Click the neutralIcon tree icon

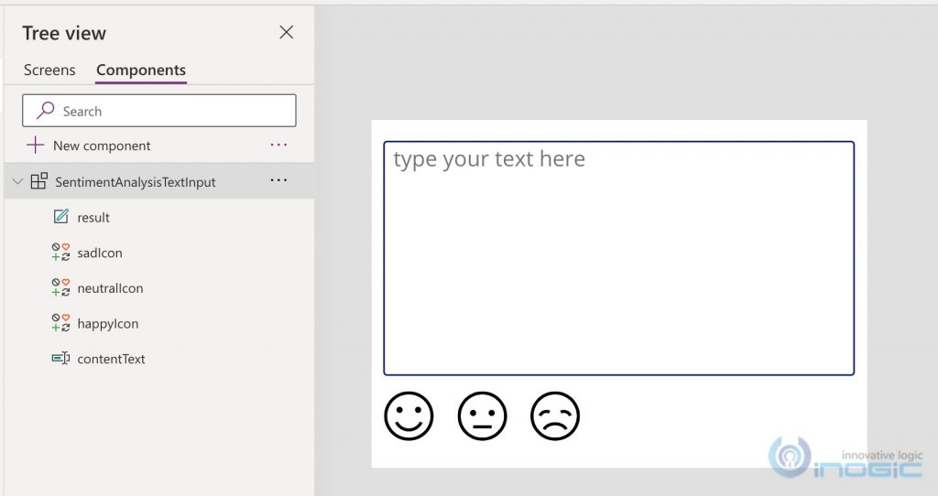(x=60, y=287)
